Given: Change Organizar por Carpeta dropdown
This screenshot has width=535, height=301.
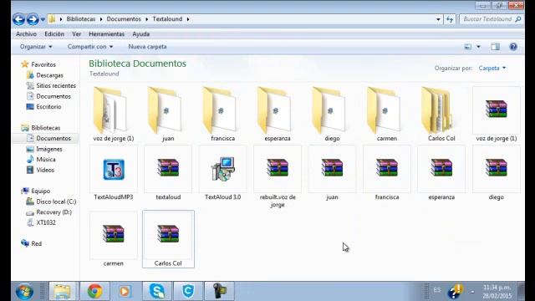Looking at the screenshot, I should [x=492, y=69].
